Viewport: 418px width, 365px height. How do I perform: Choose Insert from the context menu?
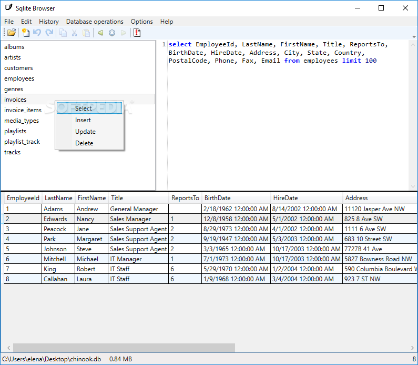[x=89, y=120]
